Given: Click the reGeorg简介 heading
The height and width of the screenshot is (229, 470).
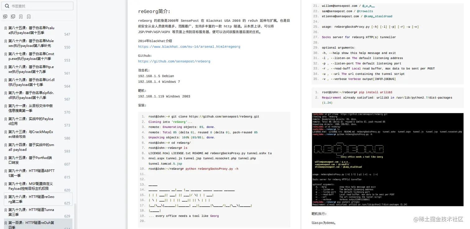Looking at the screenshot, I should (x=154, y=11).
